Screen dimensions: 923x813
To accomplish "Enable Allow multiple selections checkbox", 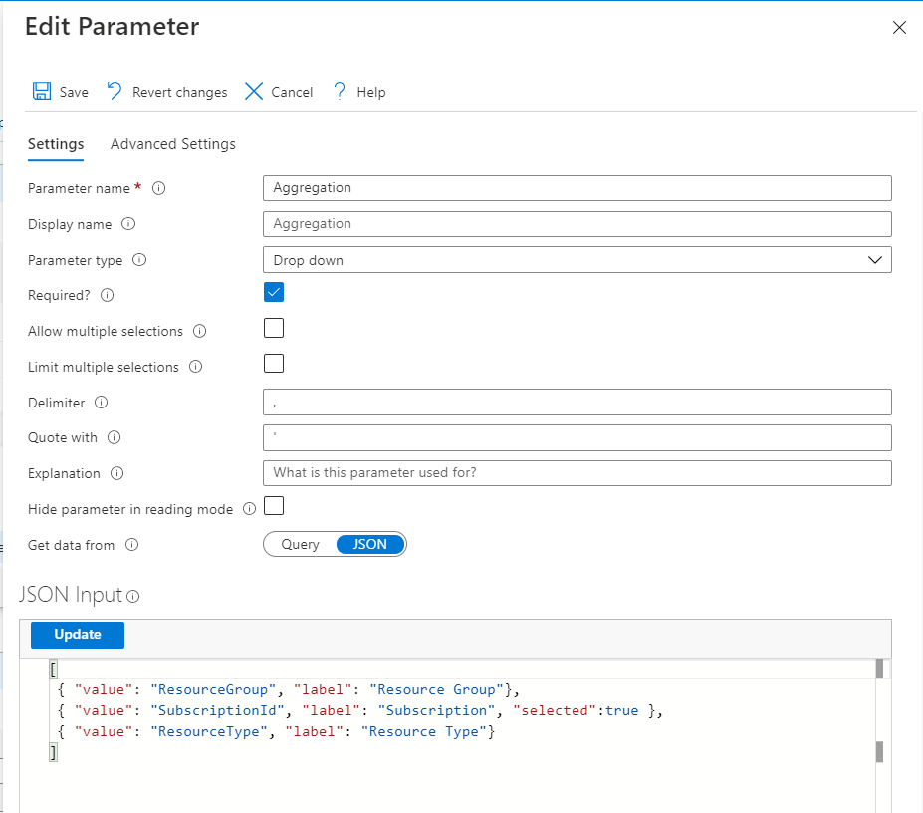I will 274,328.
